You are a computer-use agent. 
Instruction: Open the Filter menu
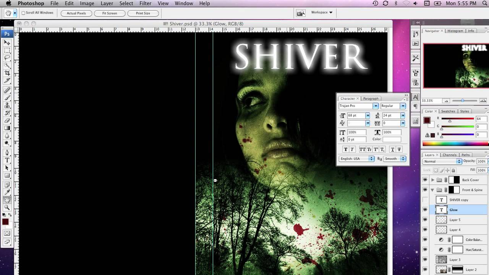[145, 3]
